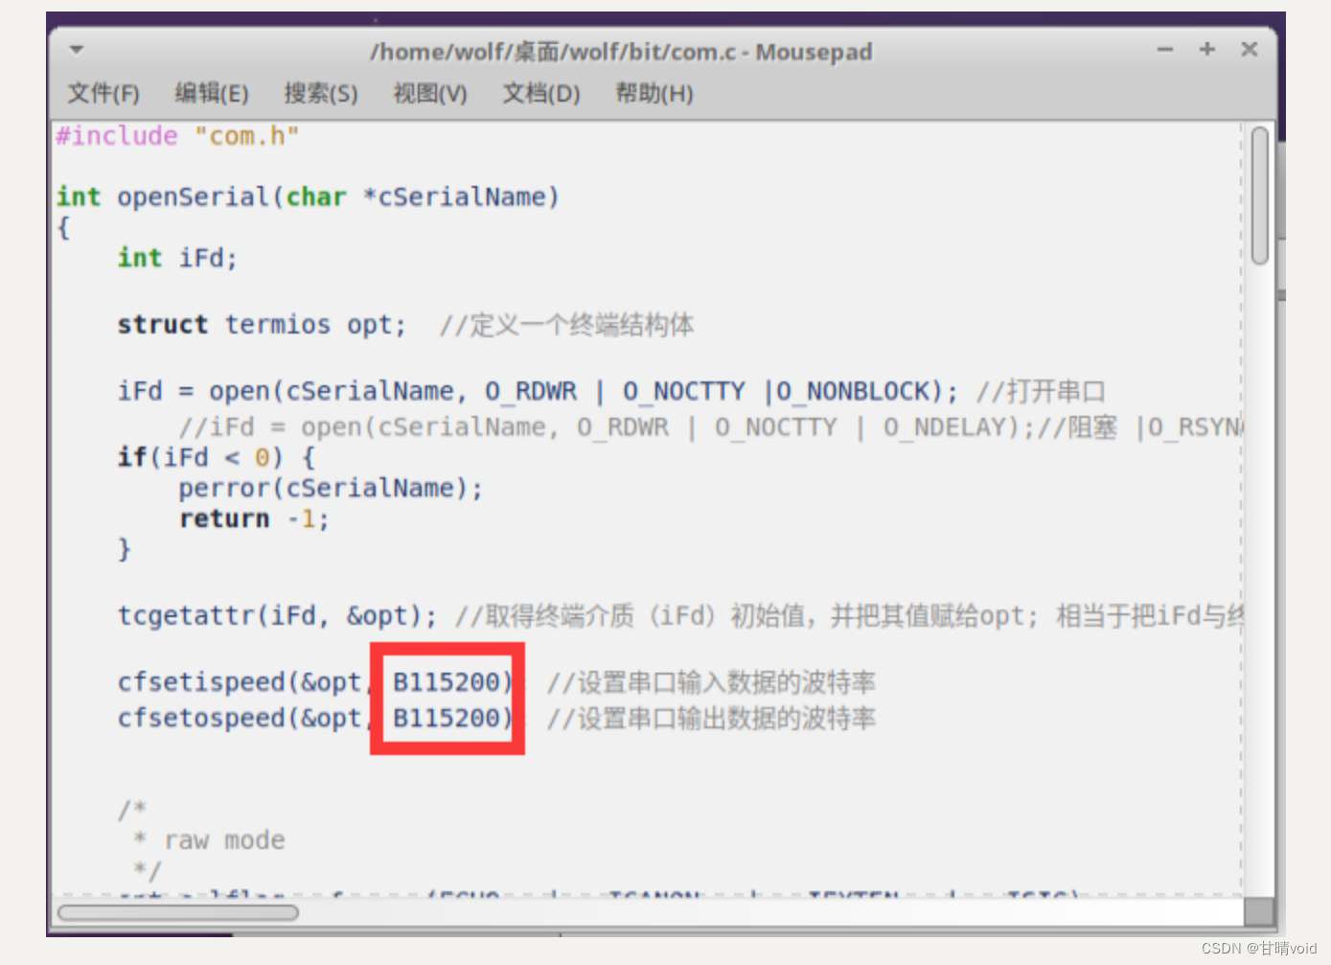Open the 编辑(E) menu
Screen dimensions: 1331x965
pyautogui.click(x=211, y=93)
